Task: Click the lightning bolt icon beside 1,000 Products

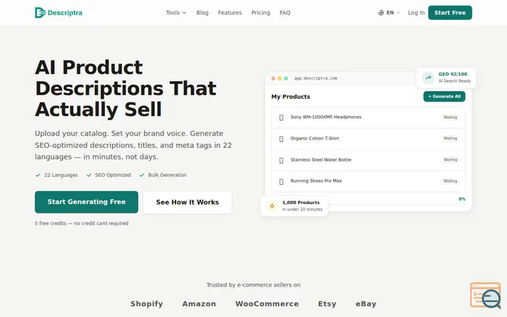Action: (x=272, y=205)
